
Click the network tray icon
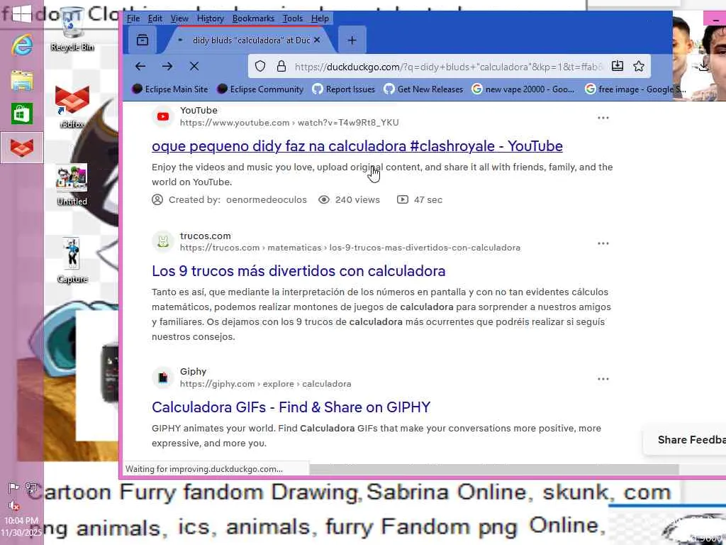[31, 488]
